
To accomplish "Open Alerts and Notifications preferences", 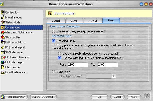I will point(21,32).
